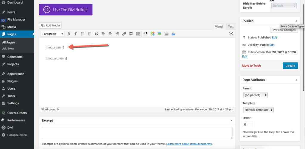This screenshot has height=149, width=305.
Task: Toggle italic formatting in editor toolbar
Action: [75, 34]
